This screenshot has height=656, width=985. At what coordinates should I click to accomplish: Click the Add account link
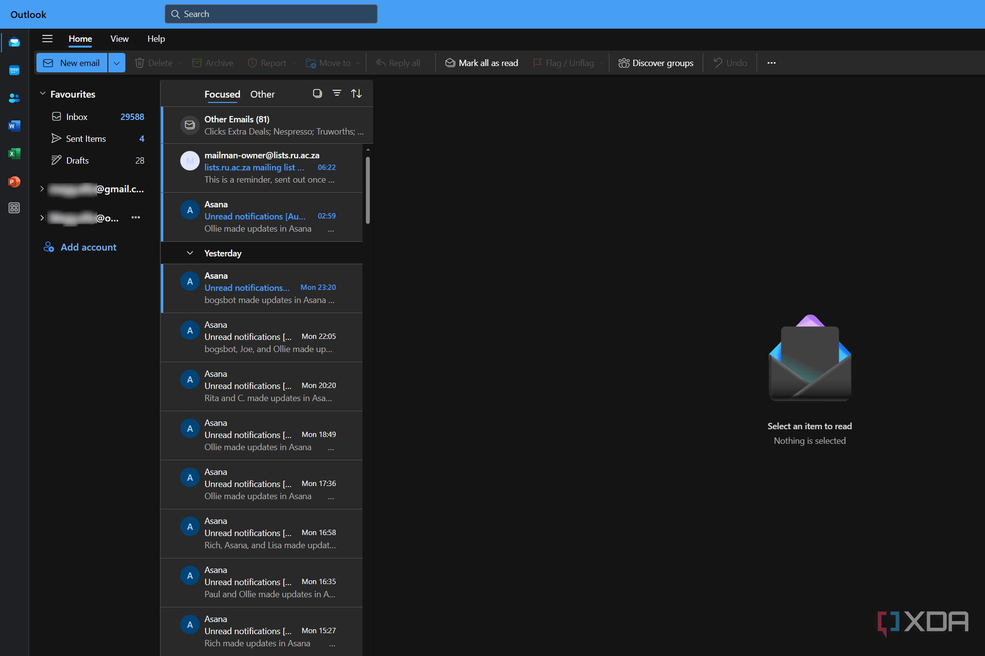click(x=88, y=247)
